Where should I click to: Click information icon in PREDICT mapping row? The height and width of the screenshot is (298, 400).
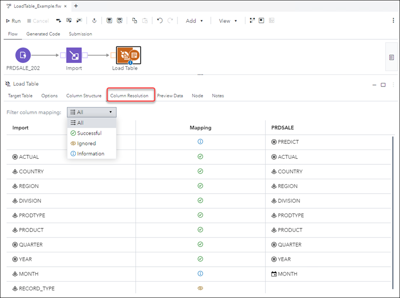(201, 142)
